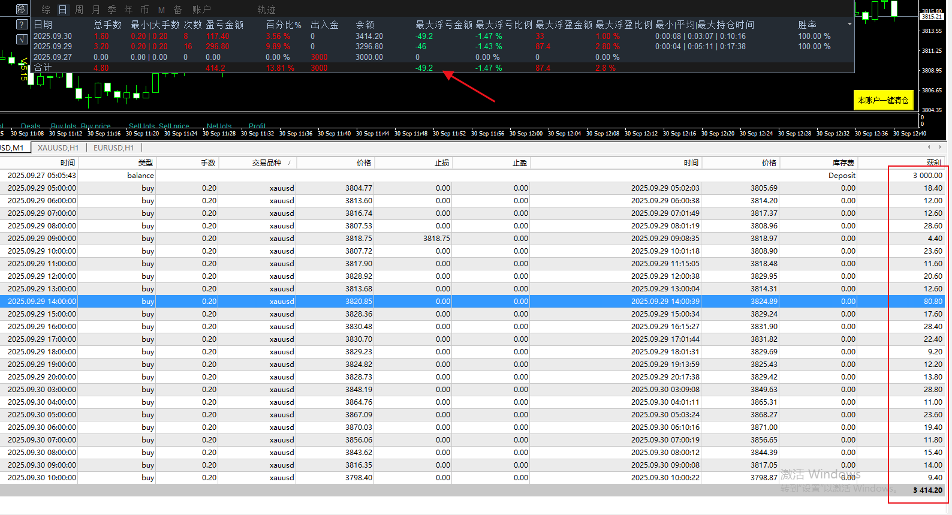Image resolution: width=952 pixels, height=515 pixels.
Task: Switch to the 周 weekly statistics tab
Action: point(79,10)
